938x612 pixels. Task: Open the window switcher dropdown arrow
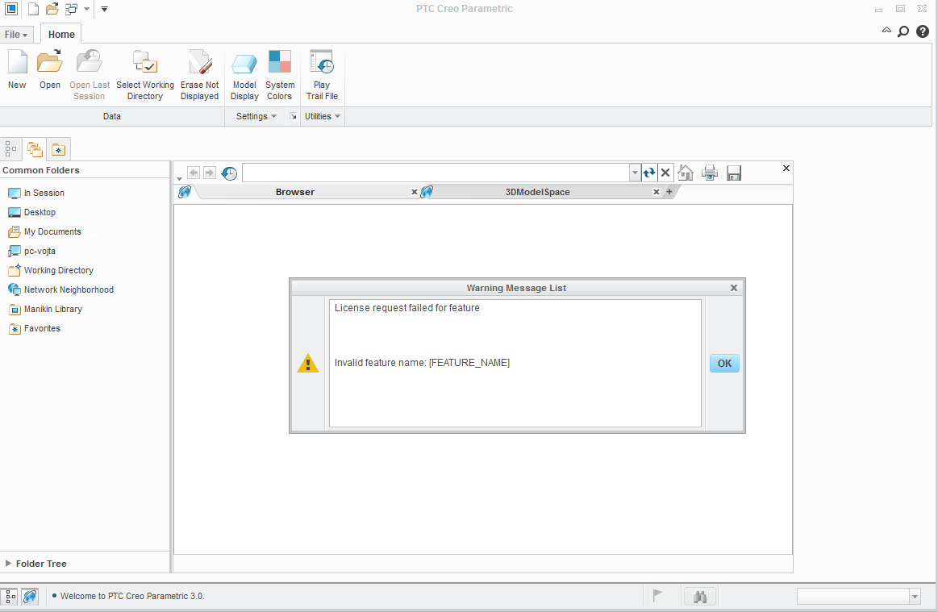(87, 9)
